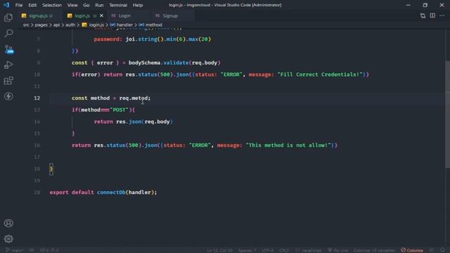The height and width of the screenshot is (253, 450).
Task: Click 'validate' call on line 9
Action: coord(176,63)
